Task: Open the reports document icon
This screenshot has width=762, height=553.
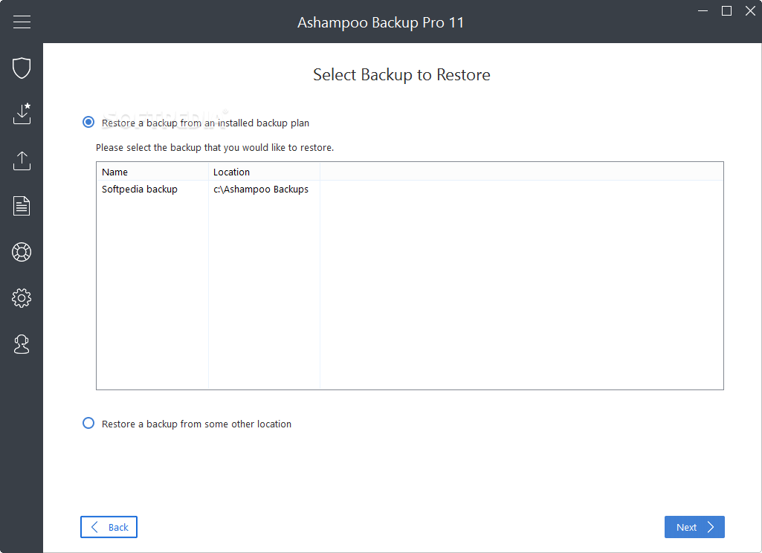Action: (22, 206)
